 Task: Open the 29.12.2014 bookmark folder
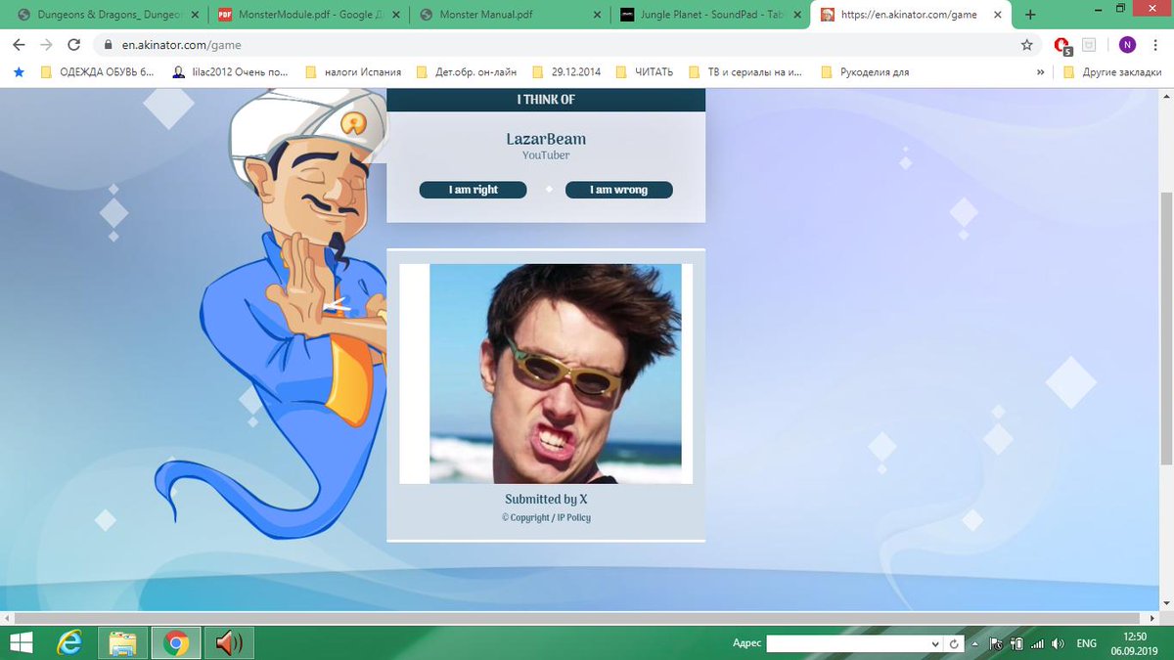(x=565, y=71)
